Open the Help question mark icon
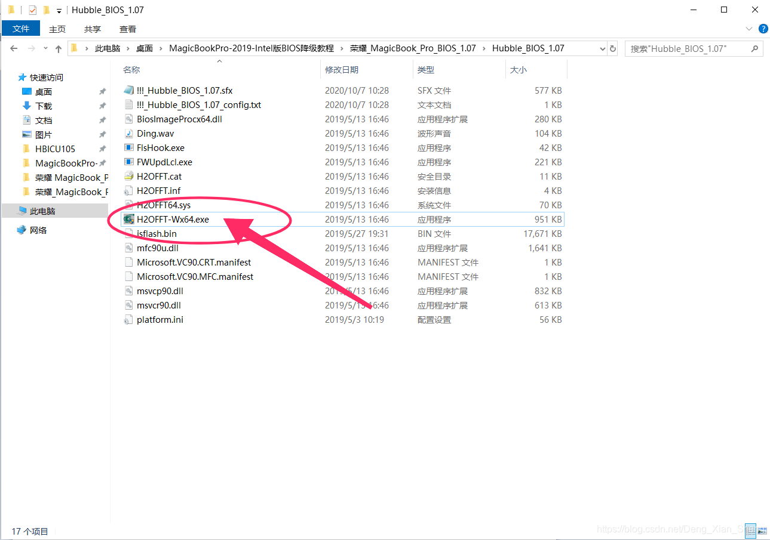Viewport: 770px width, 540px height. pyautogui.click(x=763, y=29)
